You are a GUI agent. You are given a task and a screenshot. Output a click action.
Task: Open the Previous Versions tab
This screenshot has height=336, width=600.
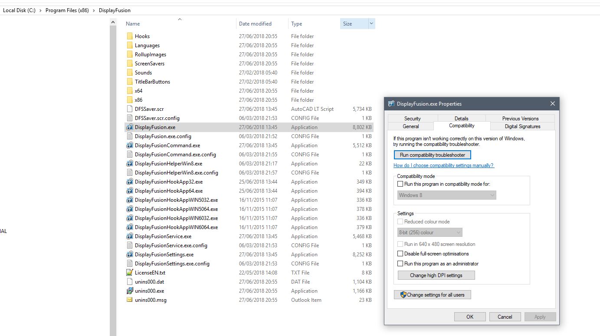[520, 118]
